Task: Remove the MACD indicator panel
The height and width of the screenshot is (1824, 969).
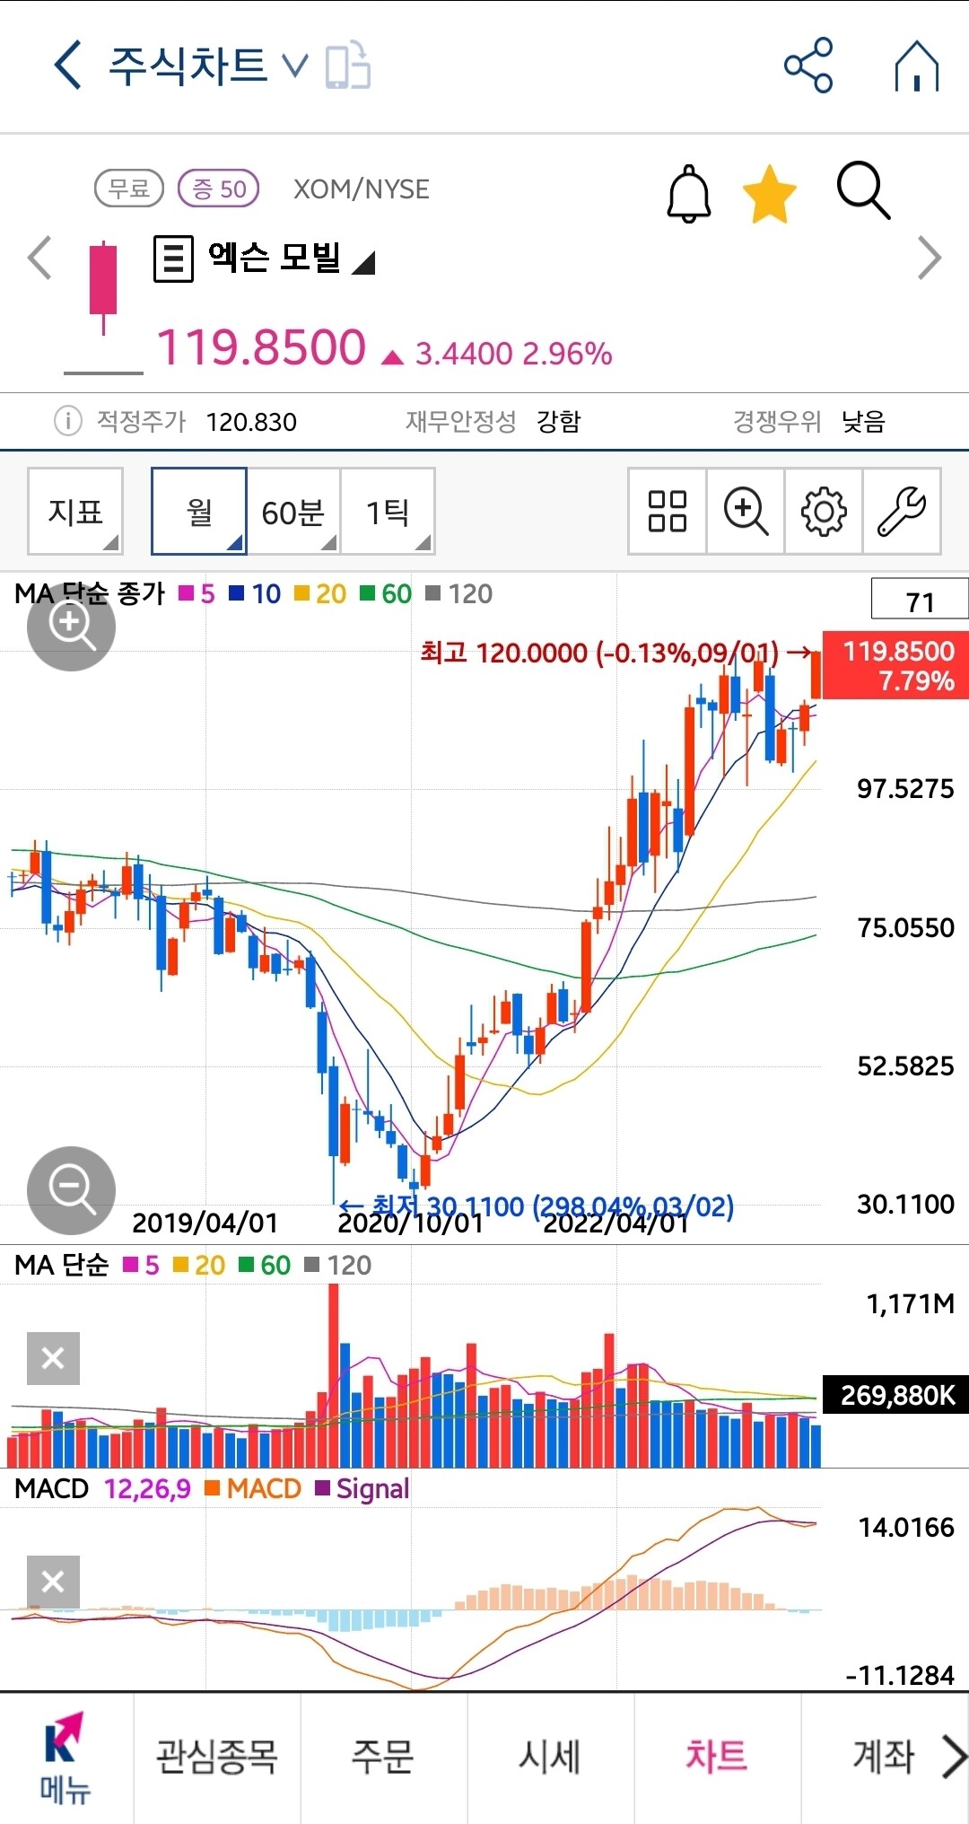Action: pyautogui.click(x=53, y=1582)
